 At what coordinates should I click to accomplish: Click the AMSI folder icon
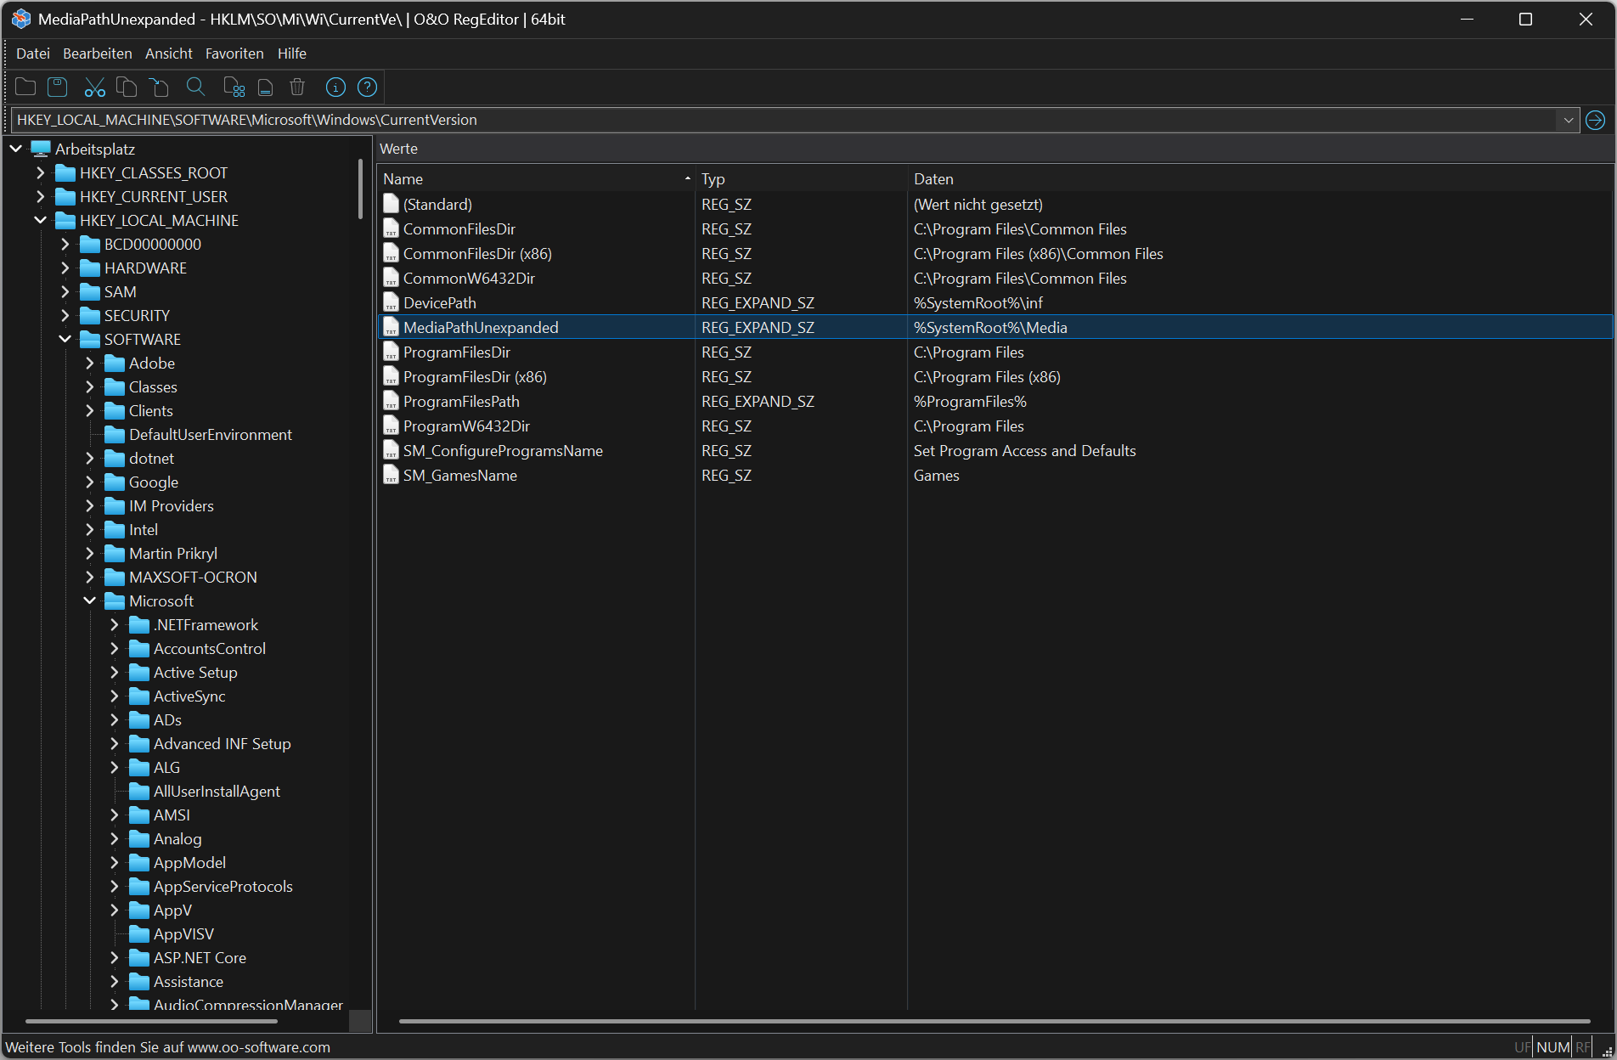point(138,815)
